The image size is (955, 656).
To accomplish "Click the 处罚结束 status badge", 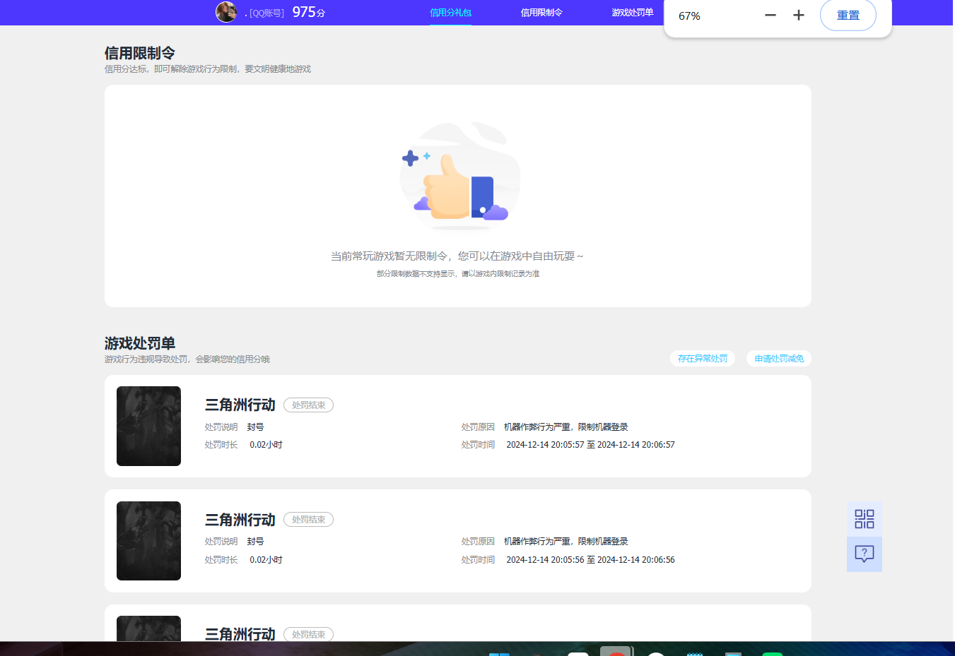I will point(308,405).
